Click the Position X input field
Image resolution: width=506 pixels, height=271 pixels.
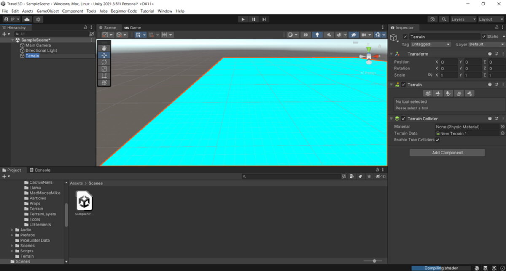449,62
